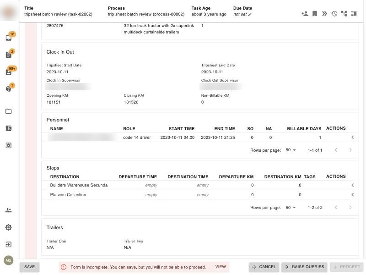The width and height of the screenshot is (366, 275).
Task: Click the assign user icon in header
Action: (305, 14)
